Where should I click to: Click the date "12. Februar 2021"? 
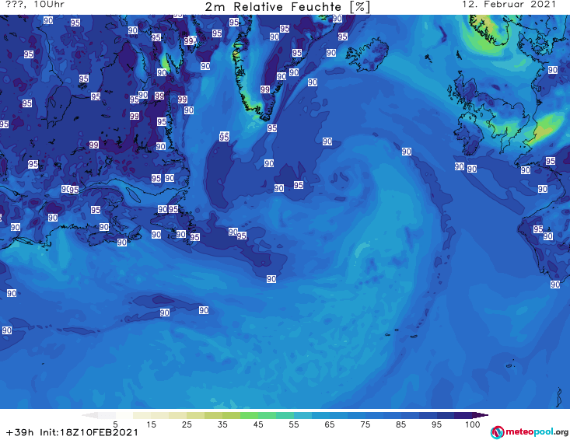click(509, 5)
